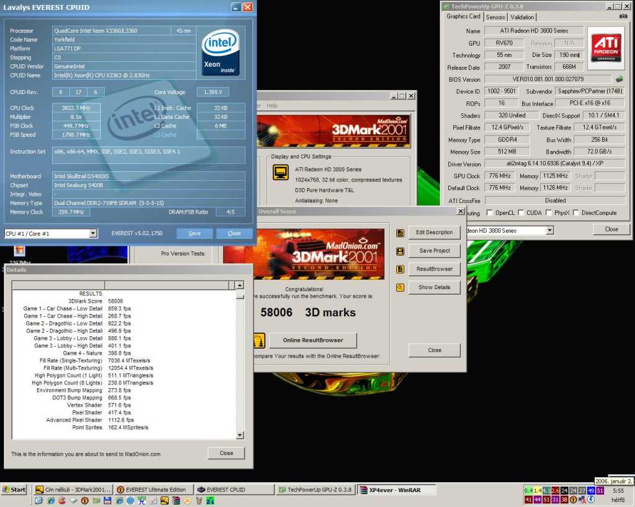Open the ResultBrowser button

pos(434,269)
